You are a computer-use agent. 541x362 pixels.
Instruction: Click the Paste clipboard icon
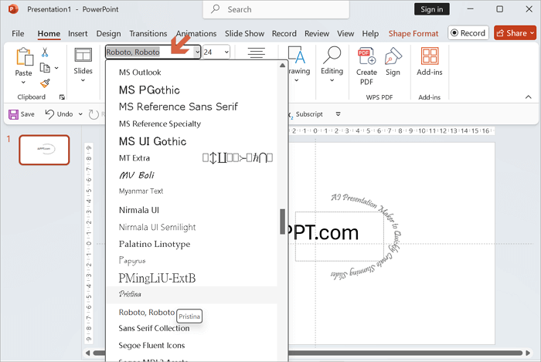pyautogui.click(x=24, y=56)
